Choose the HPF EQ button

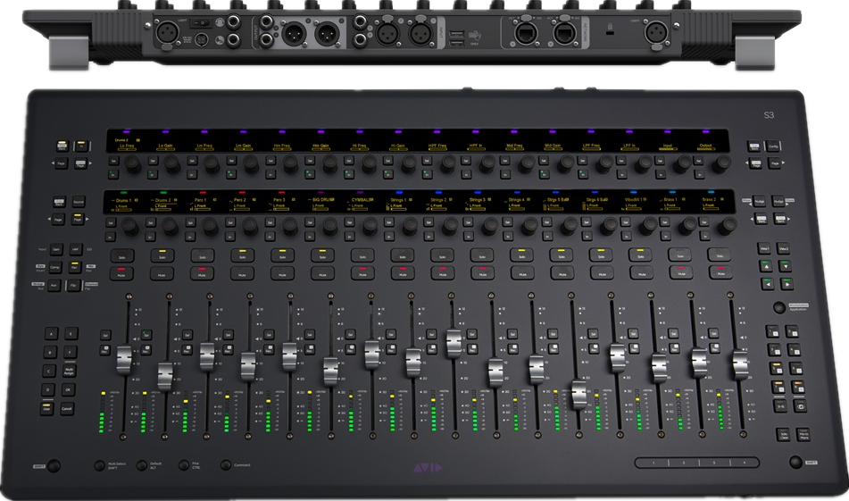76,250
